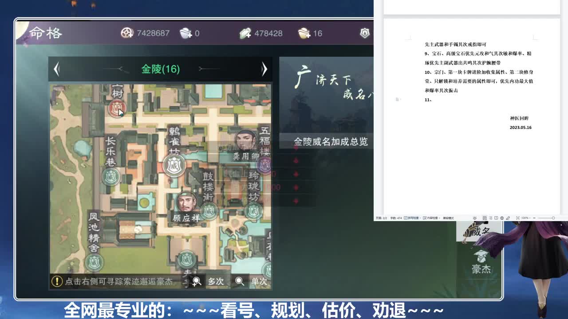
Task: Select the 鼓楼街 prestige marker
Action: [x=209, y=211]
